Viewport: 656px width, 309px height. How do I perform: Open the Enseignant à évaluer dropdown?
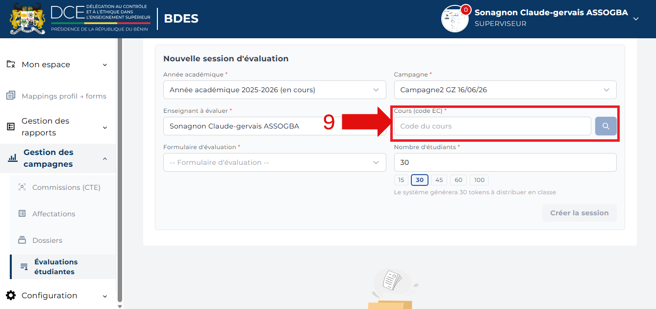(x=275, y=126)
